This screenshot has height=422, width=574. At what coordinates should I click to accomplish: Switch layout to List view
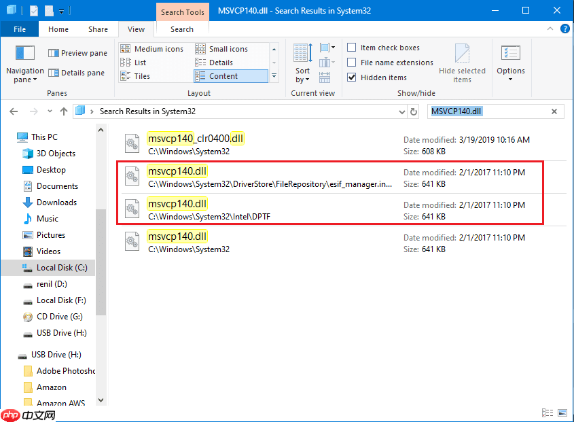click(x=133, y=63)
